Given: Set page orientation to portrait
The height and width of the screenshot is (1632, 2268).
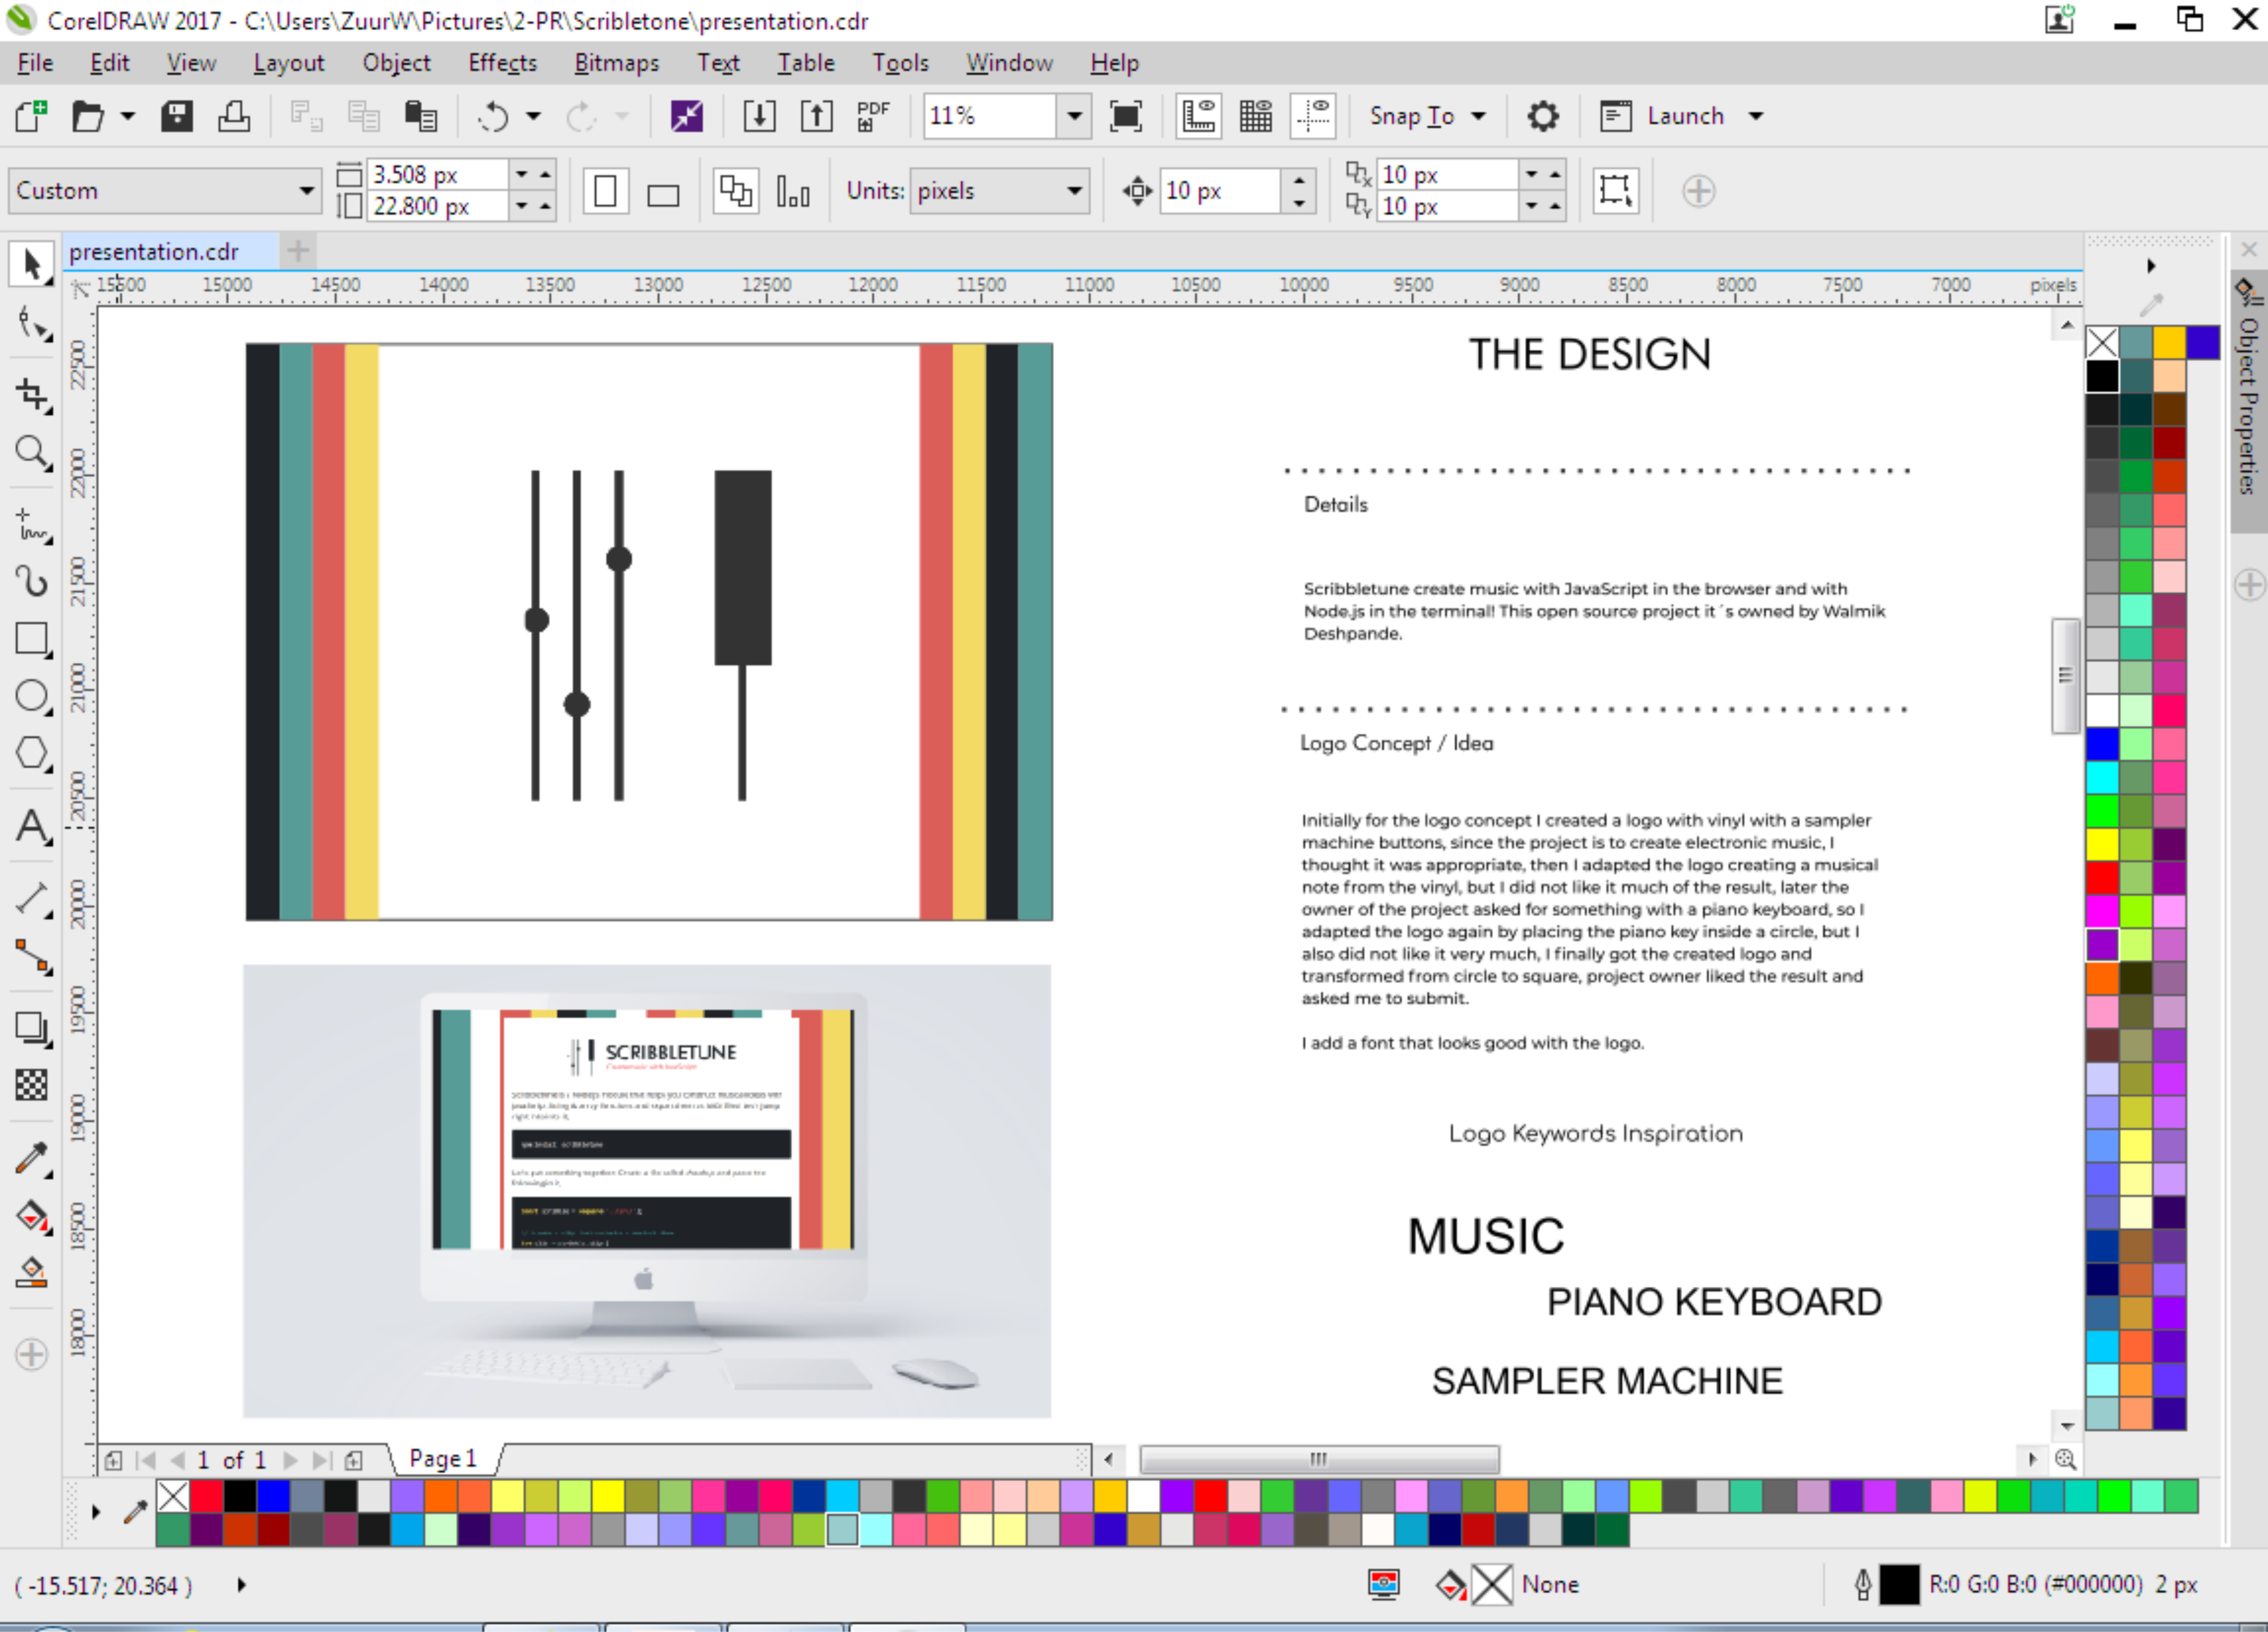Looking at the screenshot, I should [605, 191].
